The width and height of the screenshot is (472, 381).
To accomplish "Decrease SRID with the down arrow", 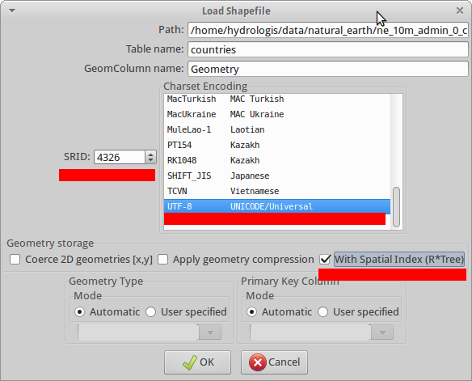I will pos(150,160).
